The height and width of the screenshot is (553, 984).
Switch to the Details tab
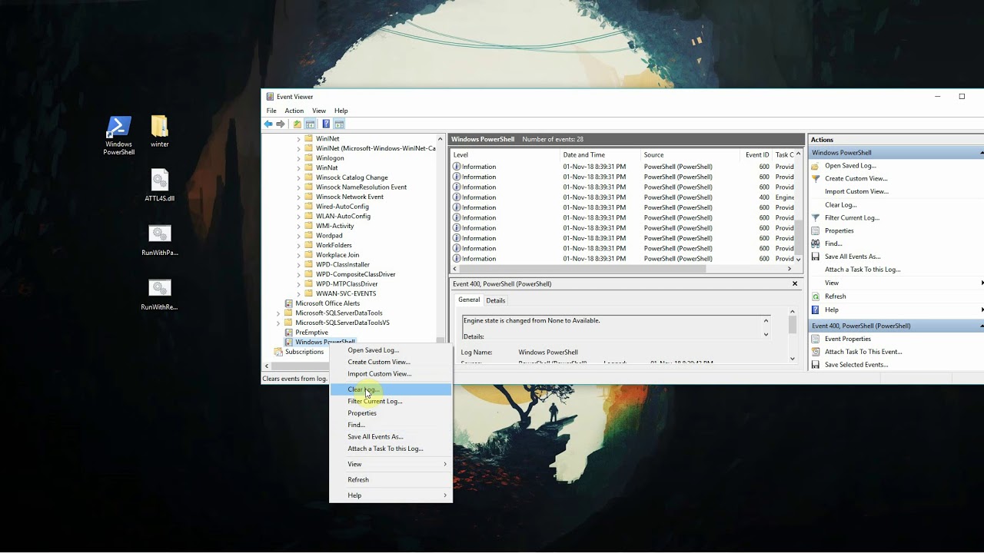(496, 300)
